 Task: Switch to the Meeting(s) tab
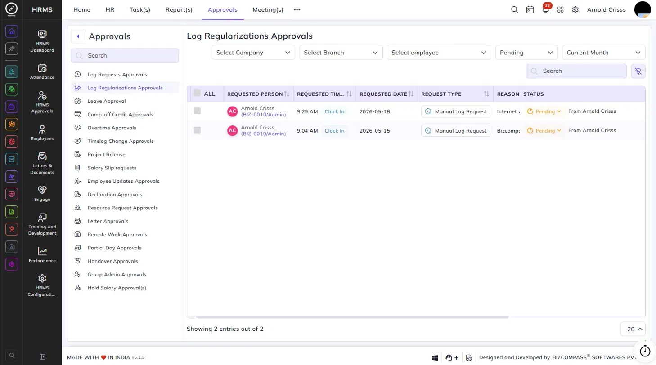tap(268, 9)
